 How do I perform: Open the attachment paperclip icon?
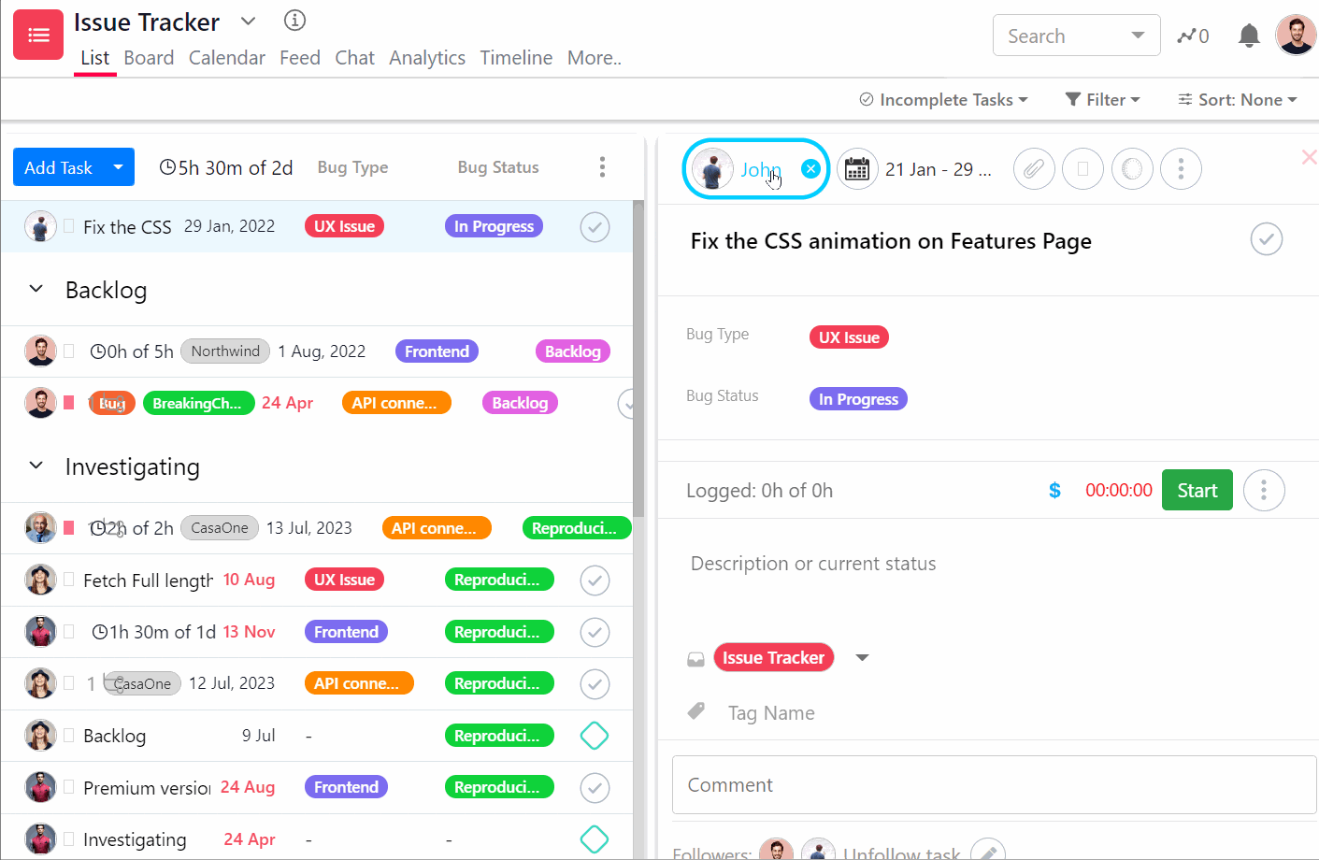click(x=1034, y=168)
